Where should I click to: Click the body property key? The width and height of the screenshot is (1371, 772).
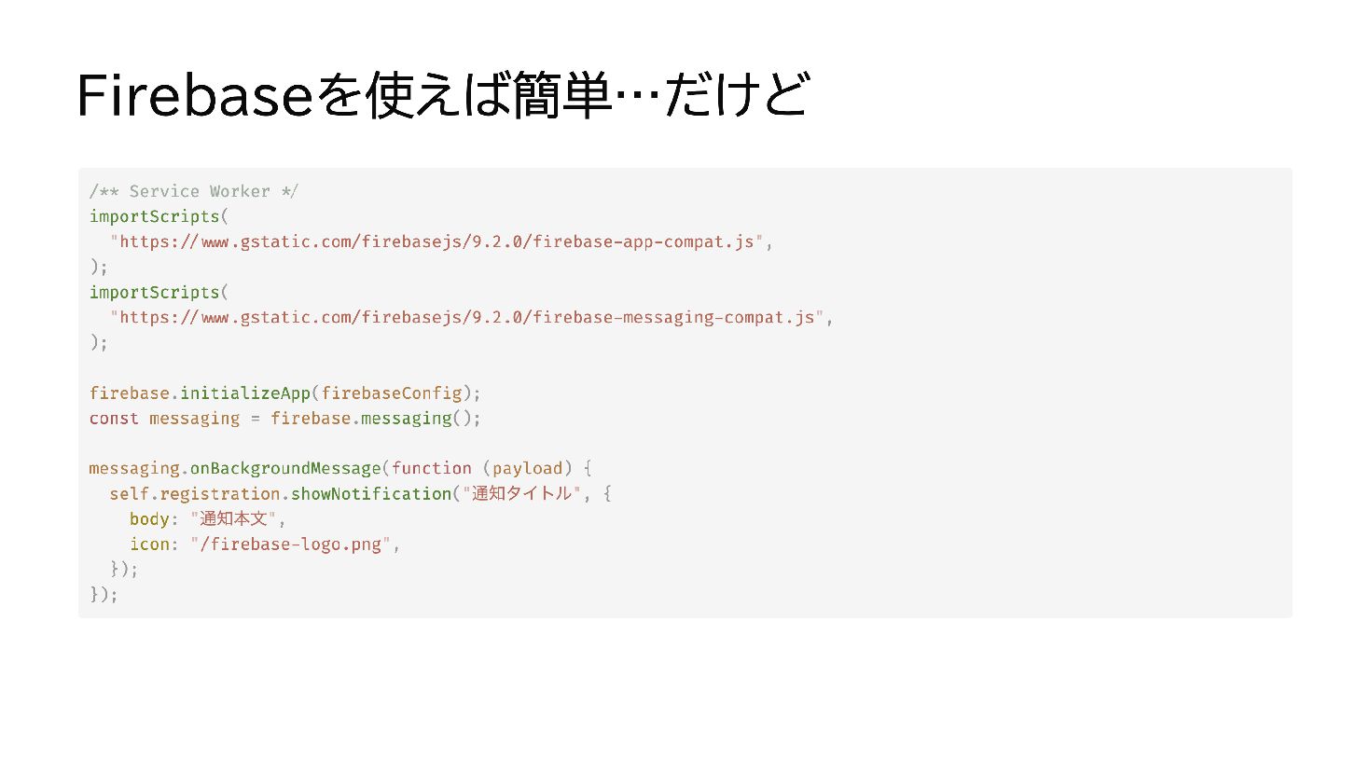coord(149,518)
